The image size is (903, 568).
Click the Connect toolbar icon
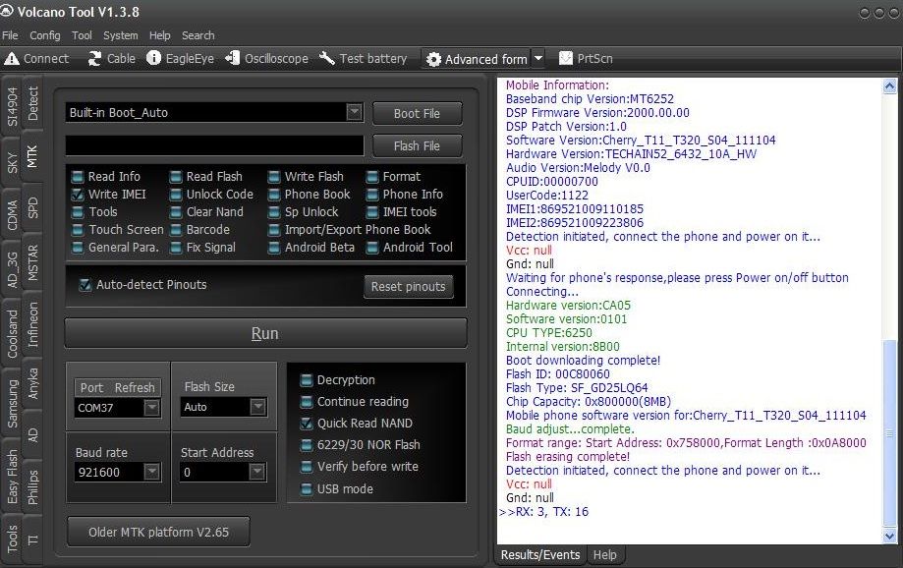coord(12,59)
